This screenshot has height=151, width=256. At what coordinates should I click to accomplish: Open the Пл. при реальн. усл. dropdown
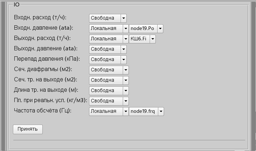[x=108, y=101]
